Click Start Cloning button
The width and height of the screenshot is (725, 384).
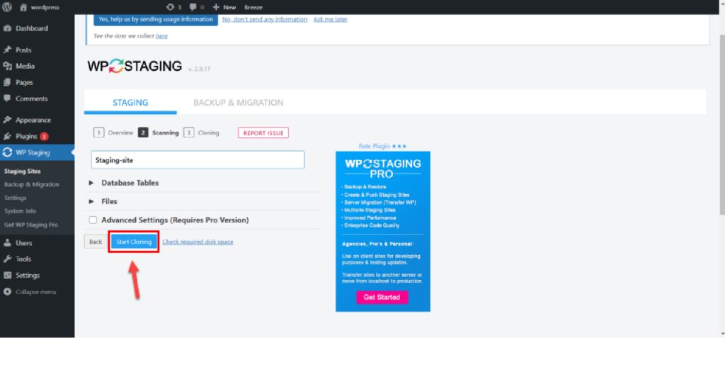pyautogui.click(x=134, y=242)
